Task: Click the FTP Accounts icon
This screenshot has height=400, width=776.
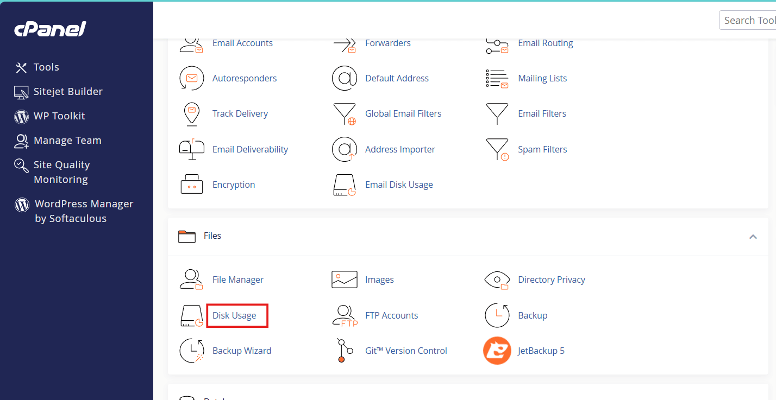Action: pos(344,315)
